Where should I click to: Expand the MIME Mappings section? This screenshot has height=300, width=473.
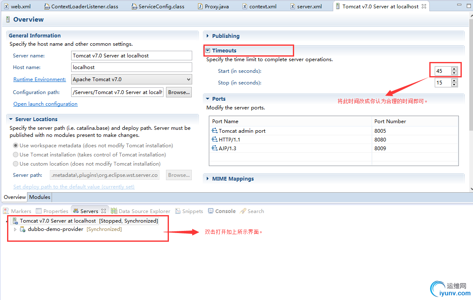point(208,179)
